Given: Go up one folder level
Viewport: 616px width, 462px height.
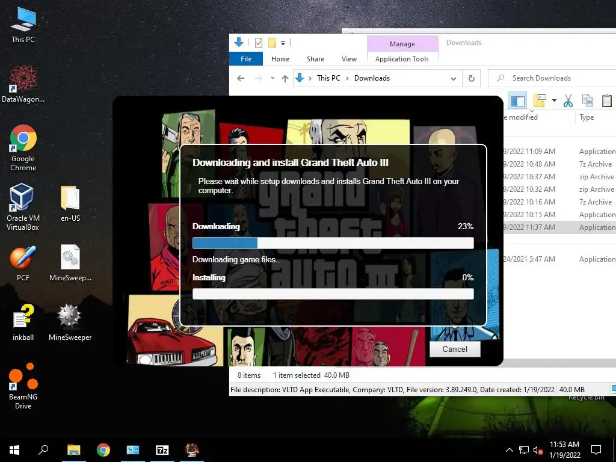Looking at the screenshot, I should click(x=285, y=78).
